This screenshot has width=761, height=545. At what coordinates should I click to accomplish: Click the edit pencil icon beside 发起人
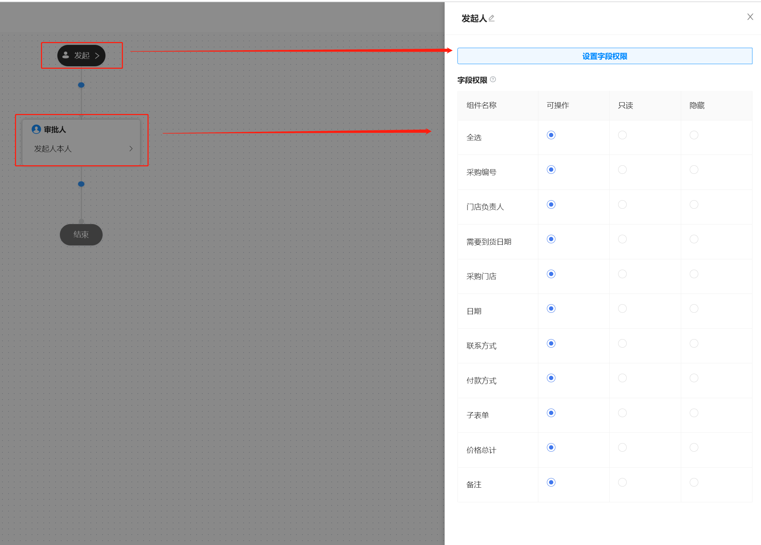(x=492, y=18)
